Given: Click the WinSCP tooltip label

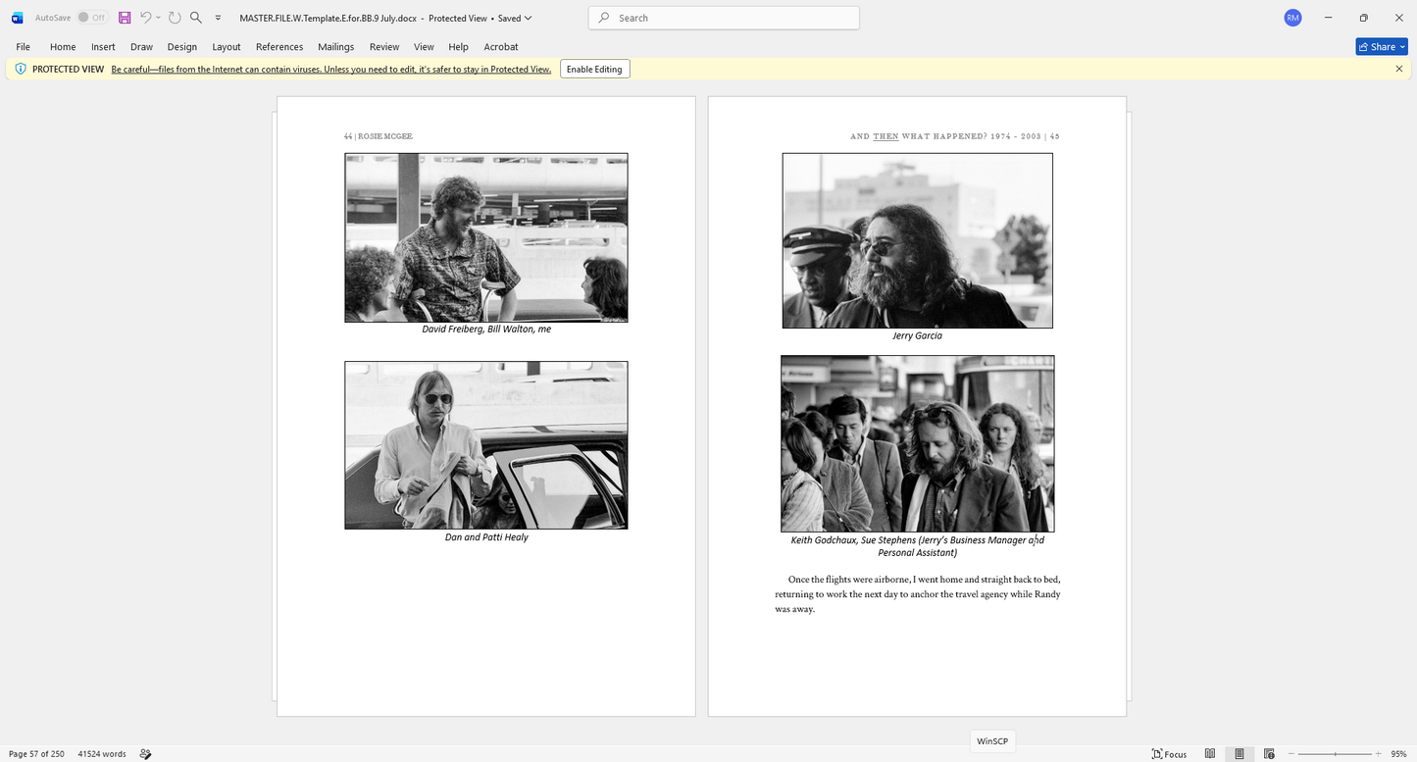Looking at the screenshot, I should point(992,741).
